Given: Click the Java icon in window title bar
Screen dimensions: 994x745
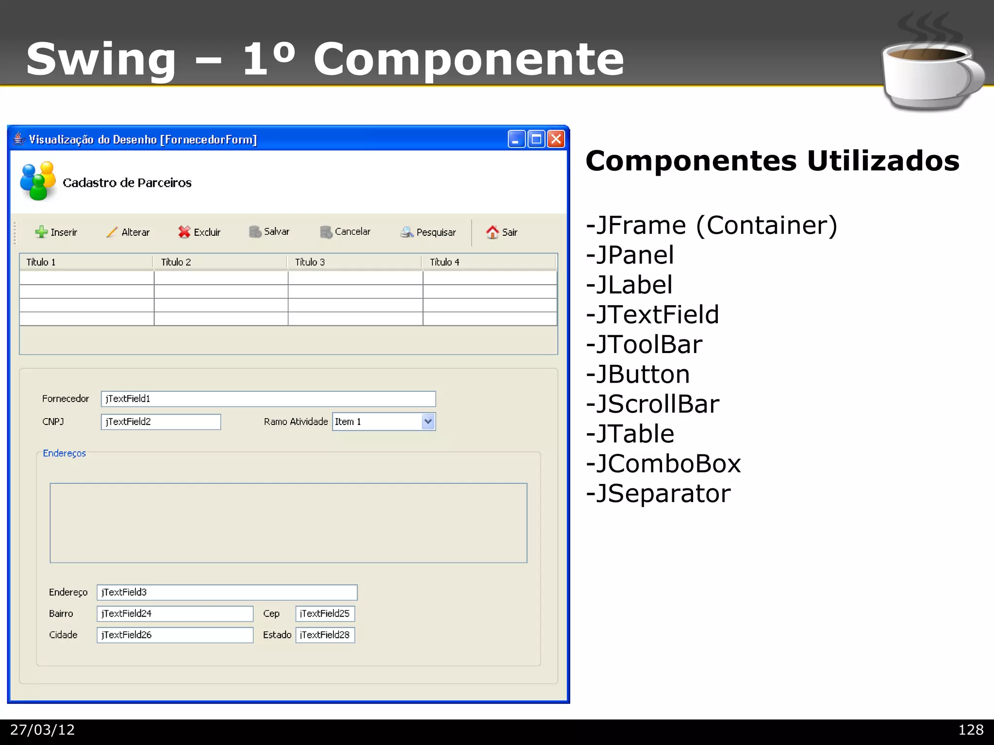Looking at the screenshot, I should (x=18, y=139).
